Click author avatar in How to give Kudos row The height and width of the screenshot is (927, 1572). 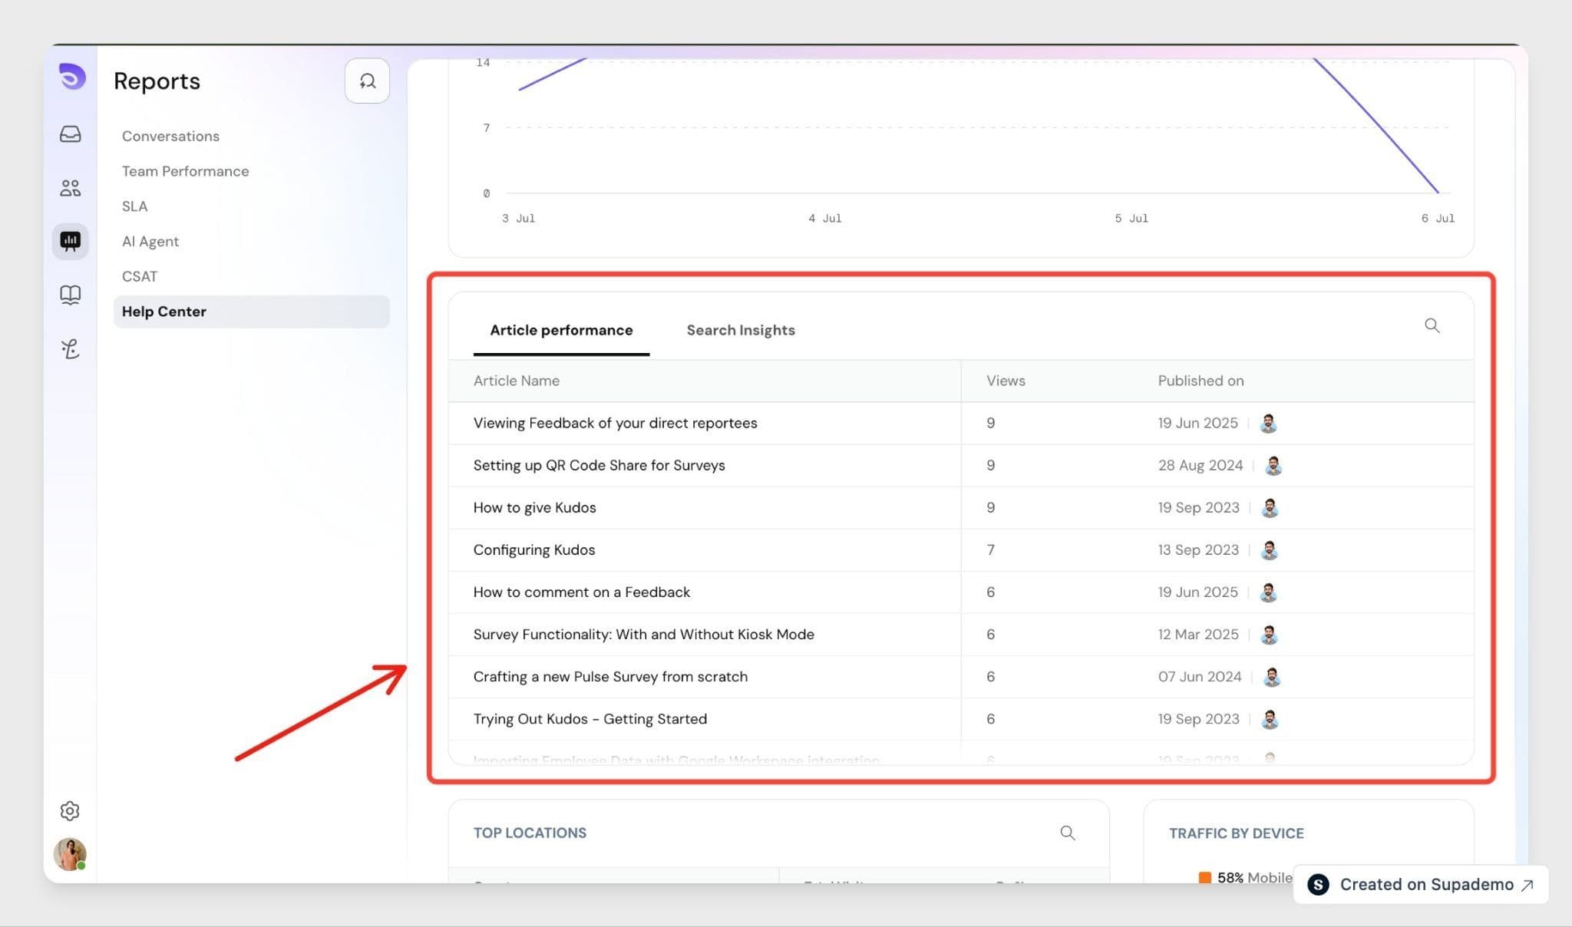(1270, 507)
